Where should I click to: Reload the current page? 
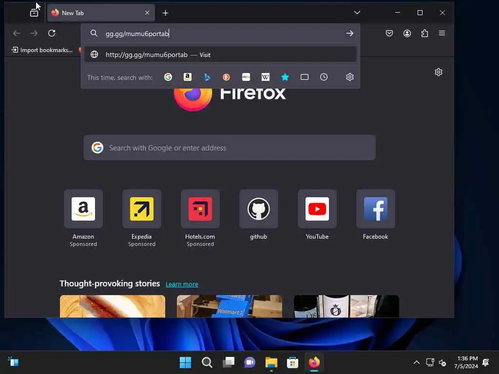coord(52,33)
